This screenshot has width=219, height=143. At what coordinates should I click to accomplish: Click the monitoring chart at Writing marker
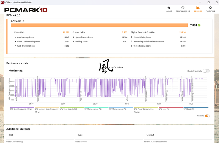(127, 90)
